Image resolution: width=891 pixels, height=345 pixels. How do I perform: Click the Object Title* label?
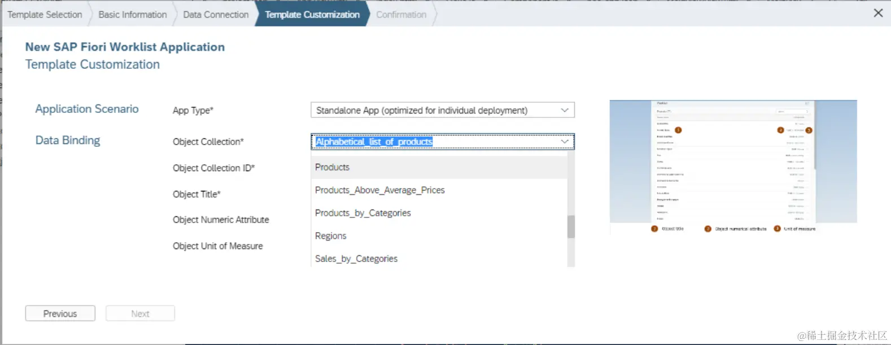click(x=196, y=194)
